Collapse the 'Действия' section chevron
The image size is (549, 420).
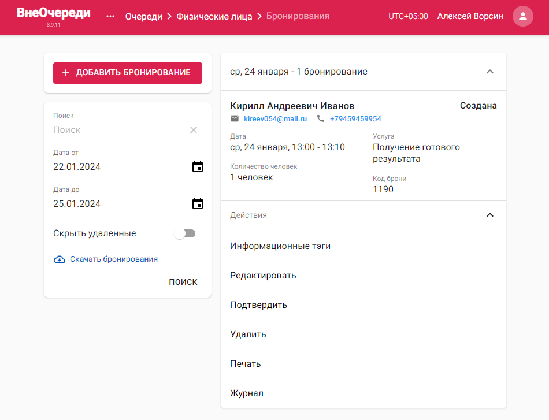[x=490, y=215]
